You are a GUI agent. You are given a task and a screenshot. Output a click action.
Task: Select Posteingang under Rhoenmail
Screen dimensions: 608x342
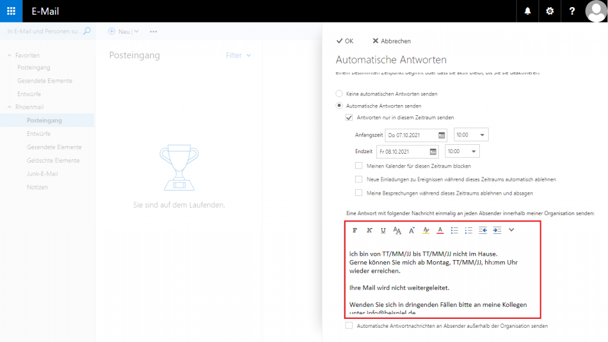pos(47,120)
